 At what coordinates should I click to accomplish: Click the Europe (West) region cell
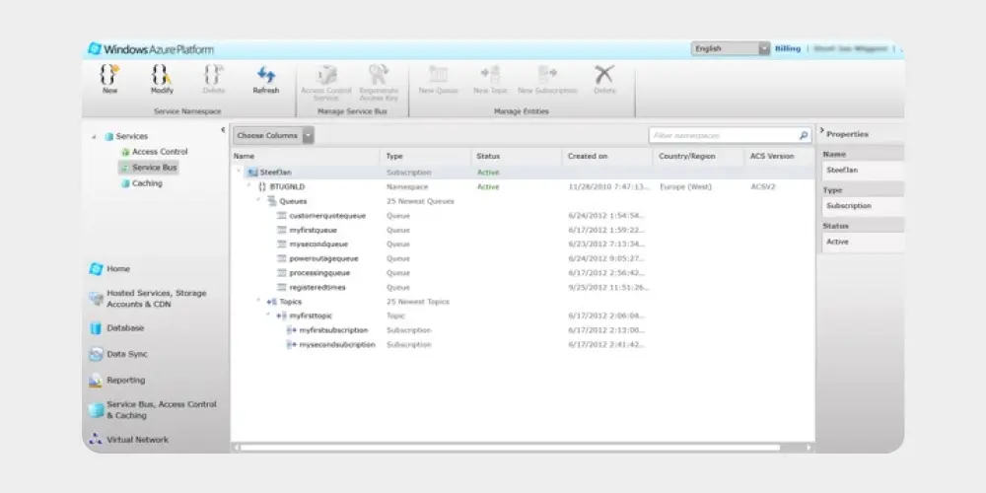(685, 186)
